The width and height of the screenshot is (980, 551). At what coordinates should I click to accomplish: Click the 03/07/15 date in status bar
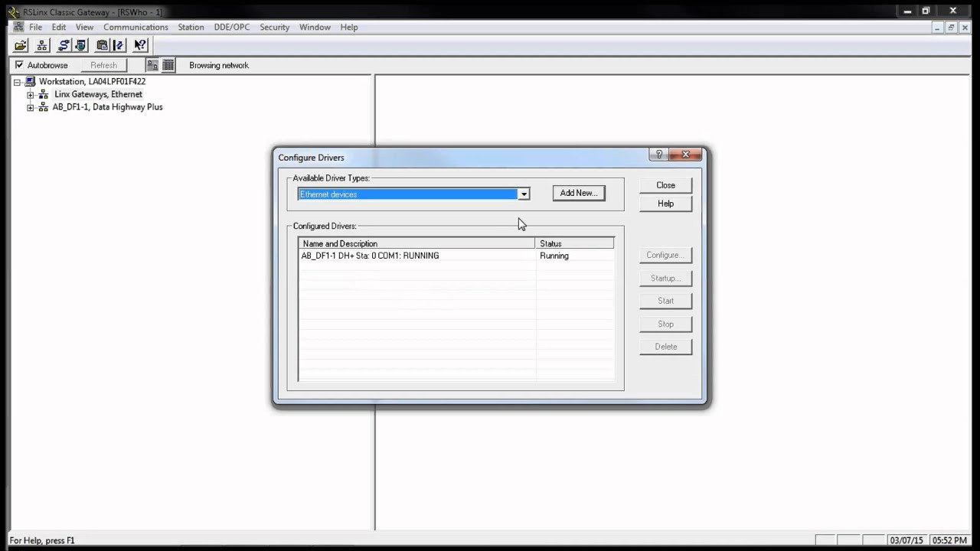pyautogui.click(x=906, y=540)
